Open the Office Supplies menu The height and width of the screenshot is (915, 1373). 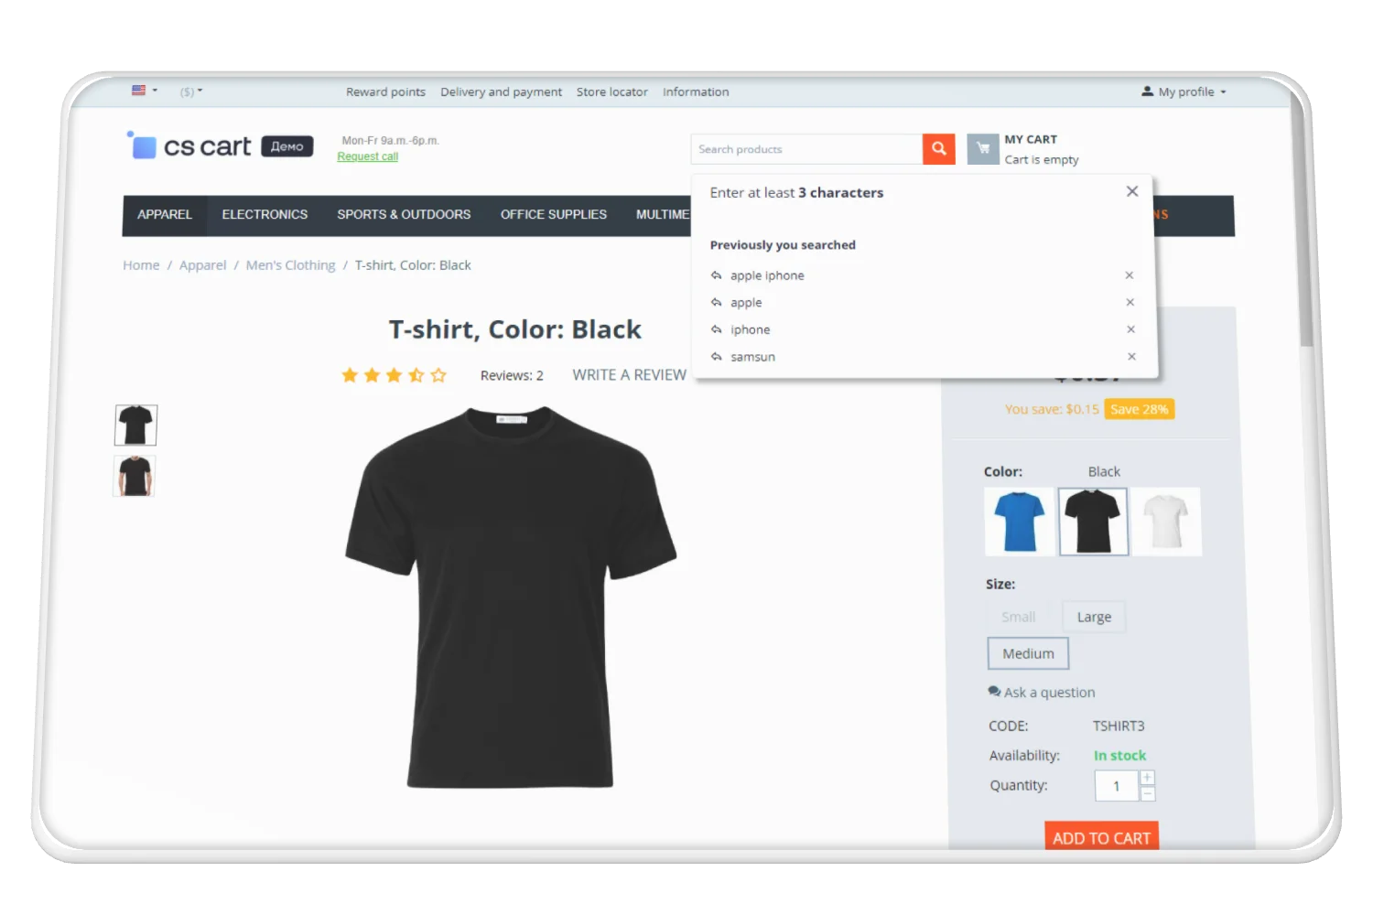[553, 215]
